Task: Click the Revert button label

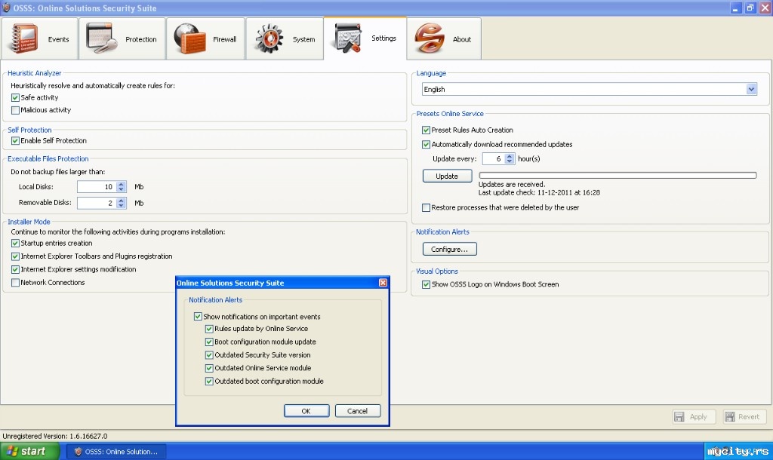Action: (749, 417)
